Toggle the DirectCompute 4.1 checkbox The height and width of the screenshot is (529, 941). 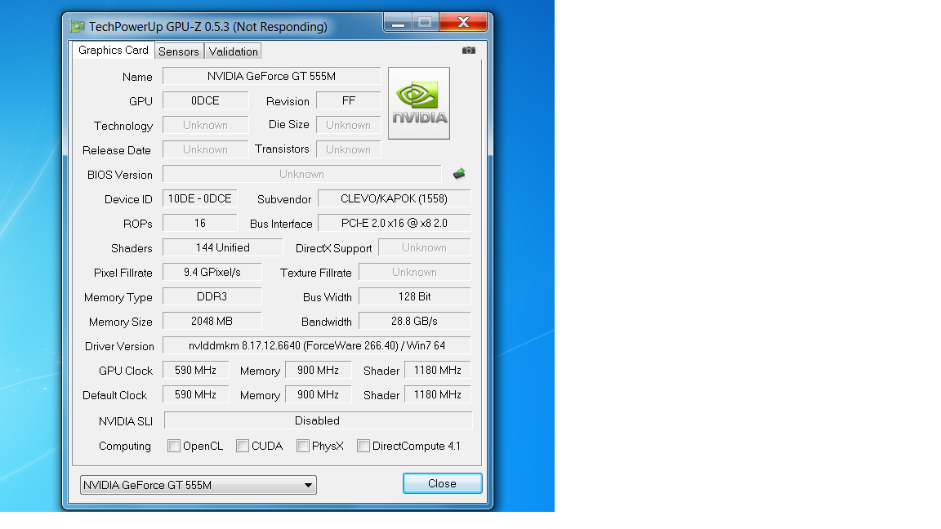click(363, 446)
